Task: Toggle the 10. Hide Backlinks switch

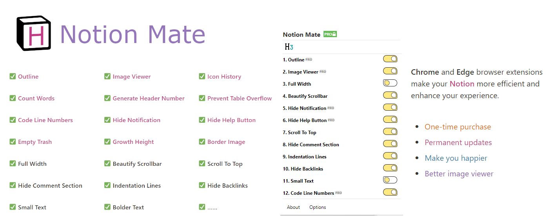Action: [x=390, y=168]
